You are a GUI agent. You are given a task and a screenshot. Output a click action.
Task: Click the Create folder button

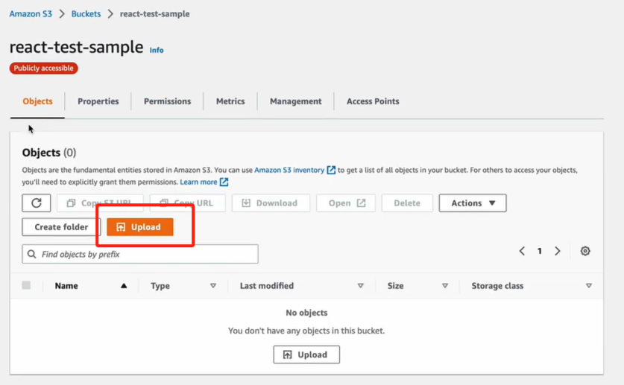pos(61,227)
